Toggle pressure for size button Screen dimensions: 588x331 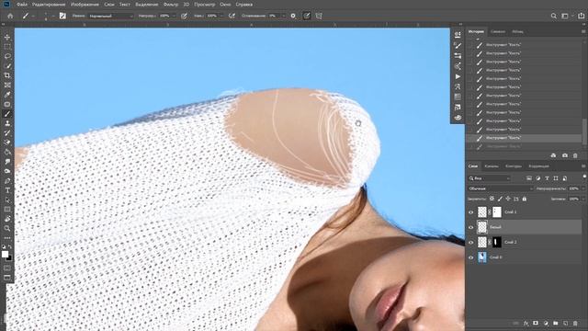coord(306,17)
